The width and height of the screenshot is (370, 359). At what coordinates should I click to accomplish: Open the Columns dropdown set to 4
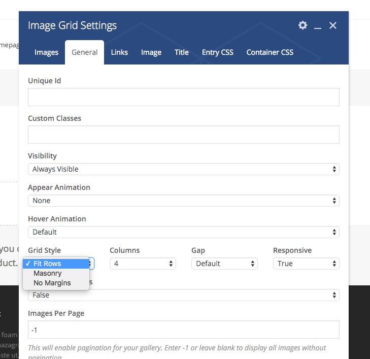[143, 264]
